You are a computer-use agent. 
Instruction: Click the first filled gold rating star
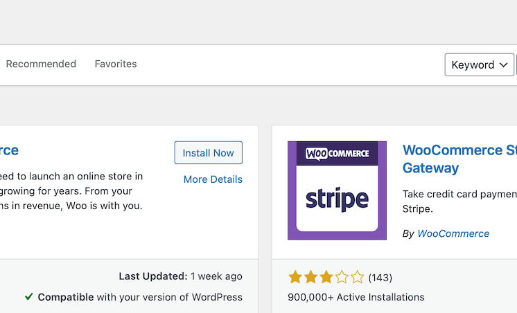tap(295, 277)
